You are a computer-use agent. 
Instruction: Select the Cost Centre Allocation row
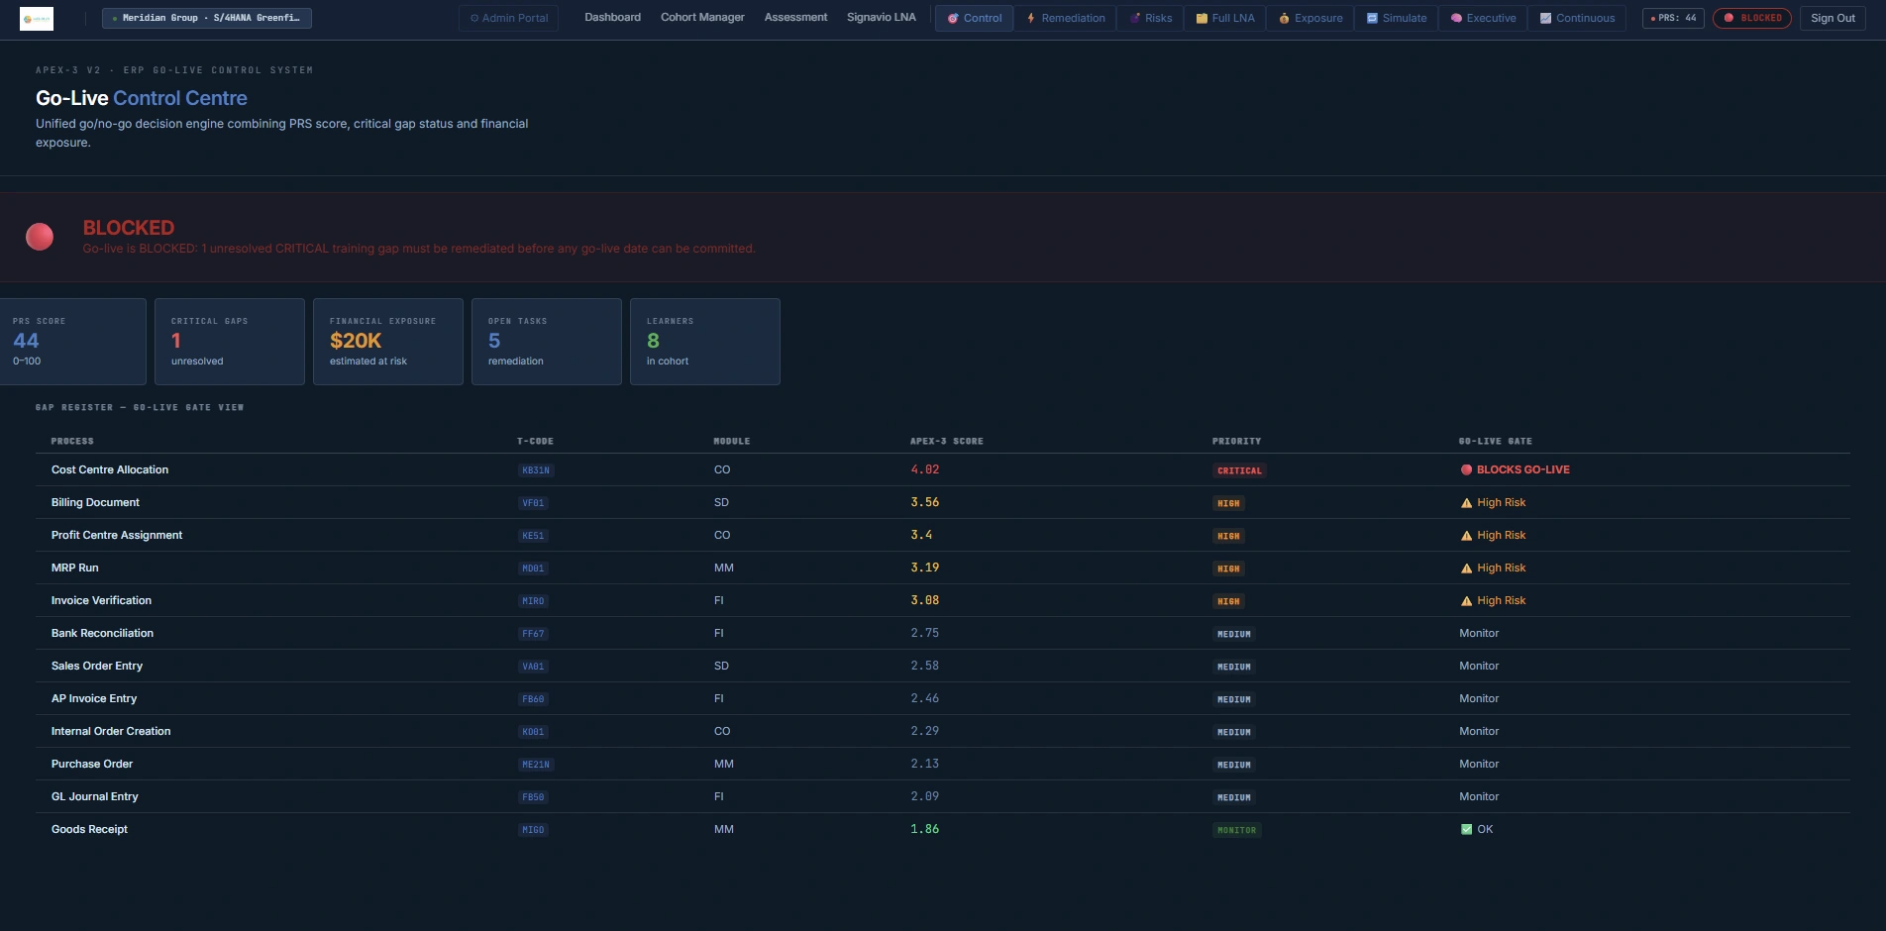coord(943,469)
